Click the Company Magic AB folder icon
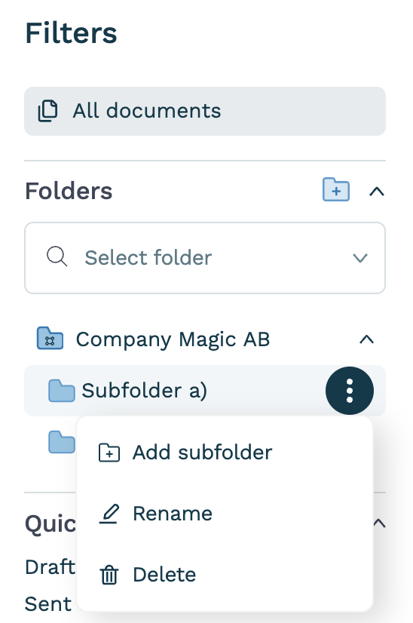This screenshot has width=413, height=623. click(x=50, y=338)
